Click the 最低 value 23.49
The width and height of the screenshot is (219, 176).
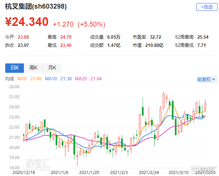[66, 45]
